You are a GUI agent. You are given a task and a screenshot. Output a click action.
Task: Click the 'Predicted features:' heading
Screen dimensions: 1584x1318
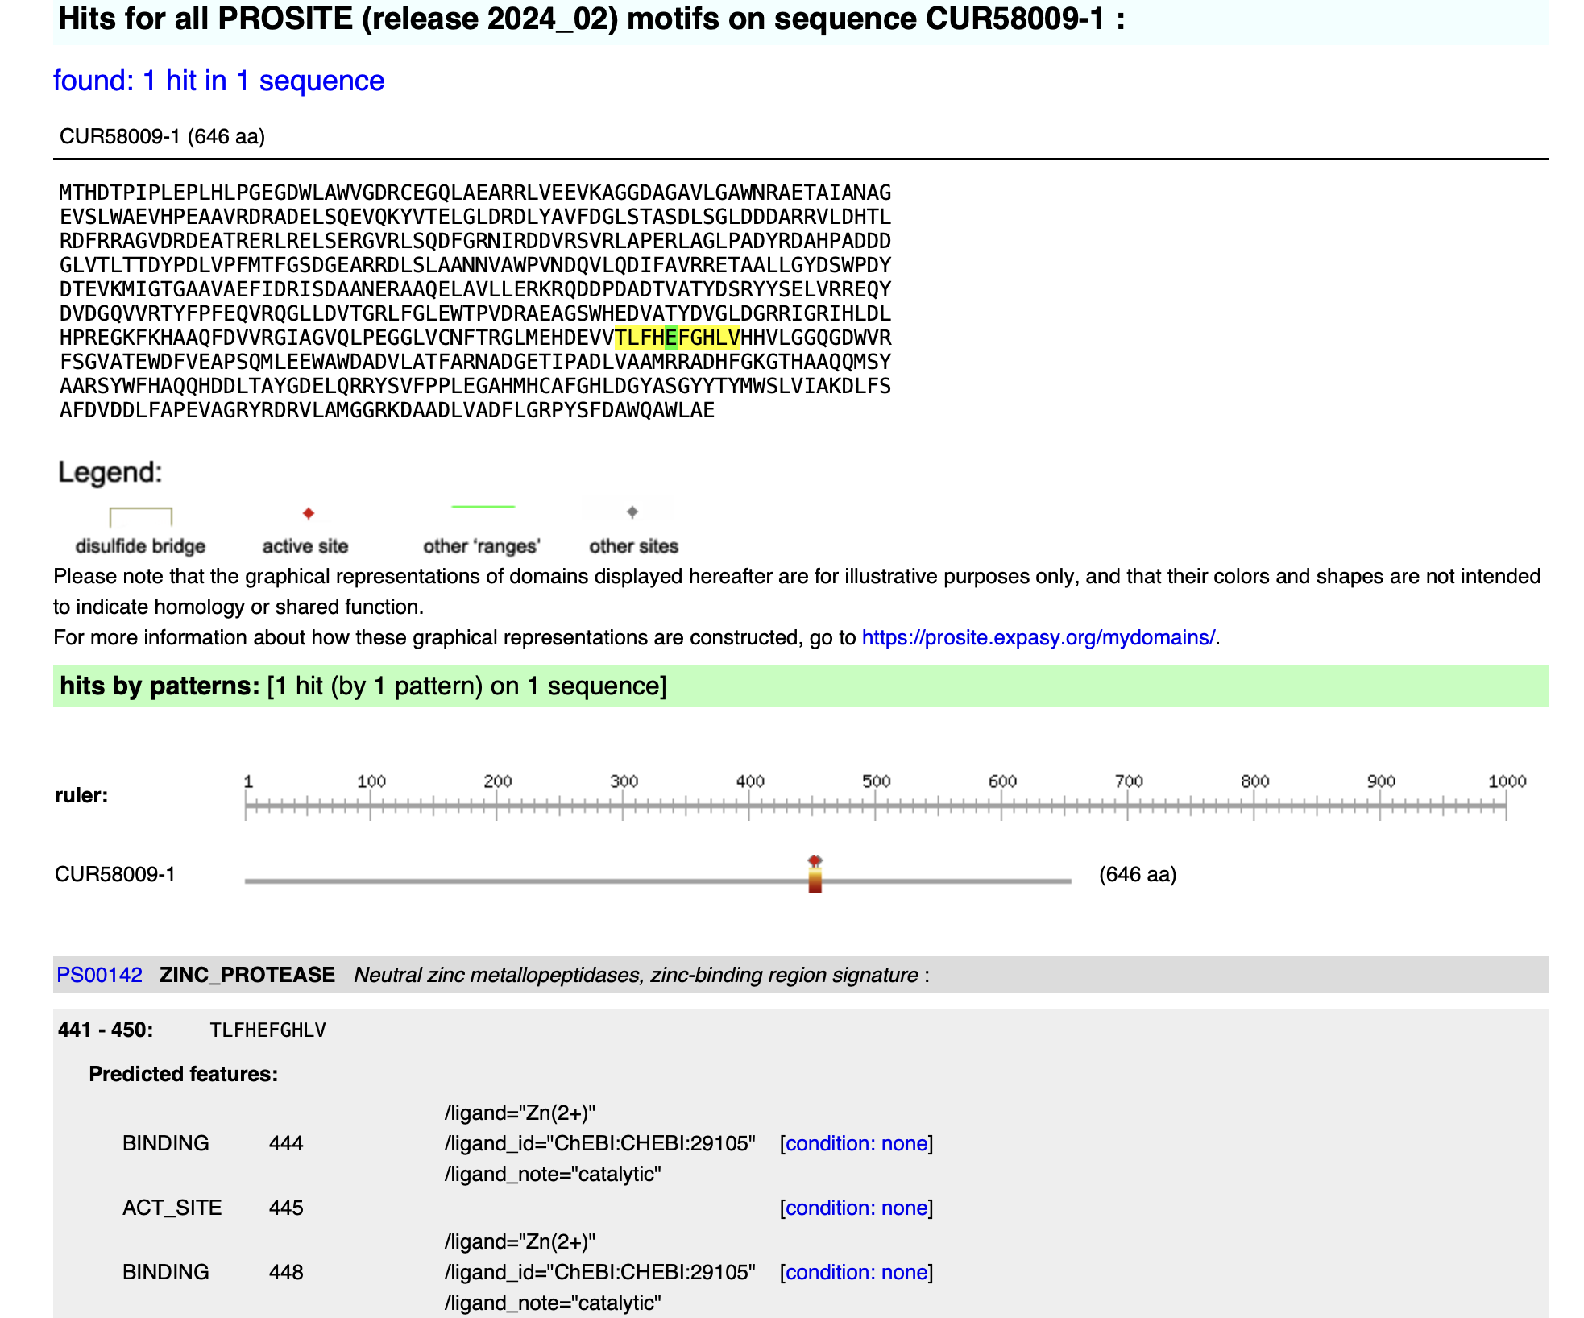(184, 1074)
